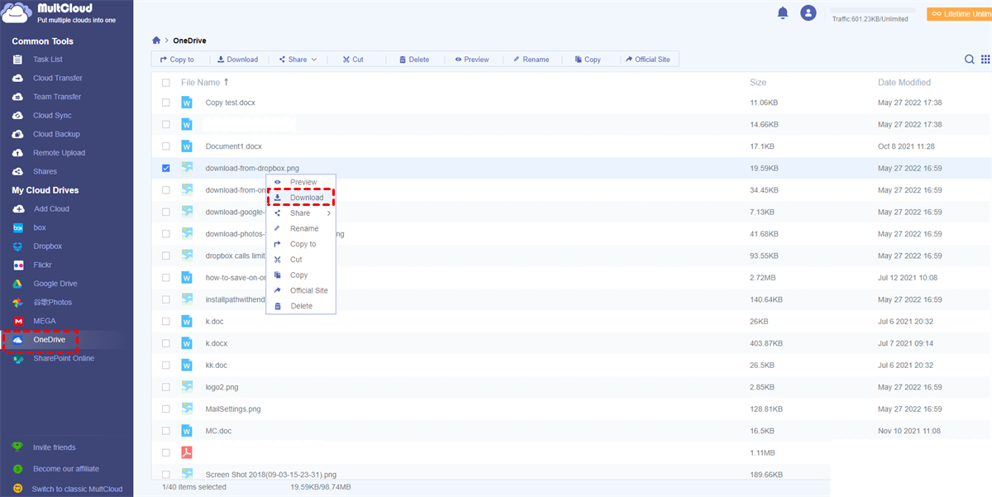Toggle select-all files checkbox
The height and width of the screenshot is (497, 992).
point(166,83)
